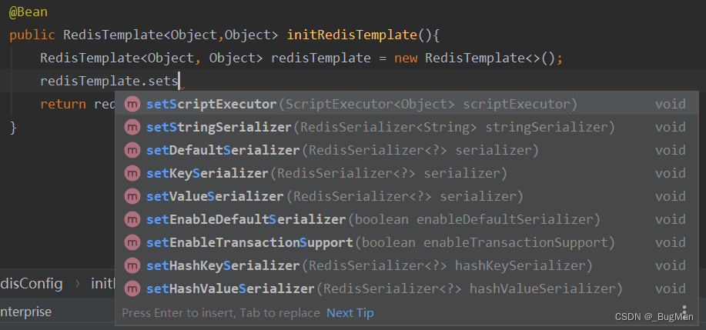The image size is (706, 330).
Task: Click the disConfig breadcrumb item
Action: point(32,284)
